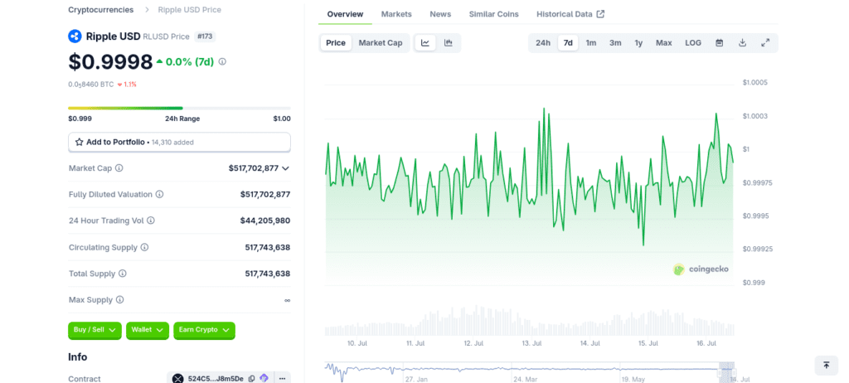Set chart range to 1y
Viewport: 849px width, 383px height.
pyautogui.click(x=639, y=43)
